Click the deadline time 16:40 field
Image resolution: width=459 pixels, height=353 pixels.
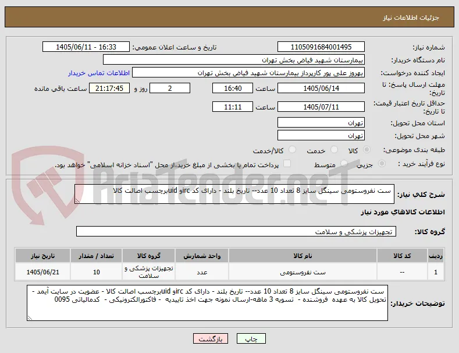[x=233, y=89]
